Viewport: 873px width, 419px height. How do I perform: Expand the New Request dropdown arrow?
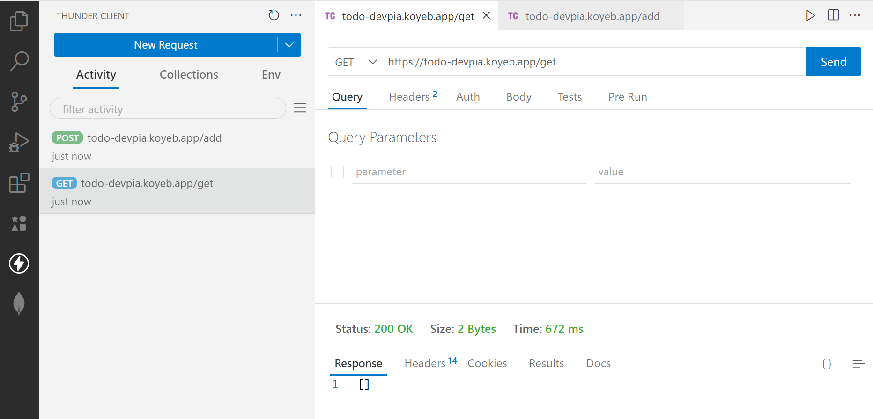click(x=289, y=45)
